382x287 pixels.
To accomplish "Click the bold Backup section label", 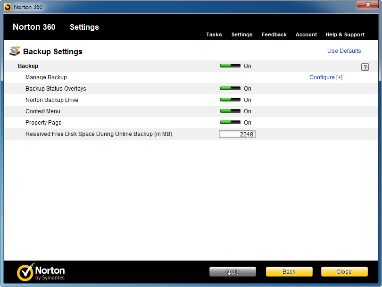I will 28,66.
